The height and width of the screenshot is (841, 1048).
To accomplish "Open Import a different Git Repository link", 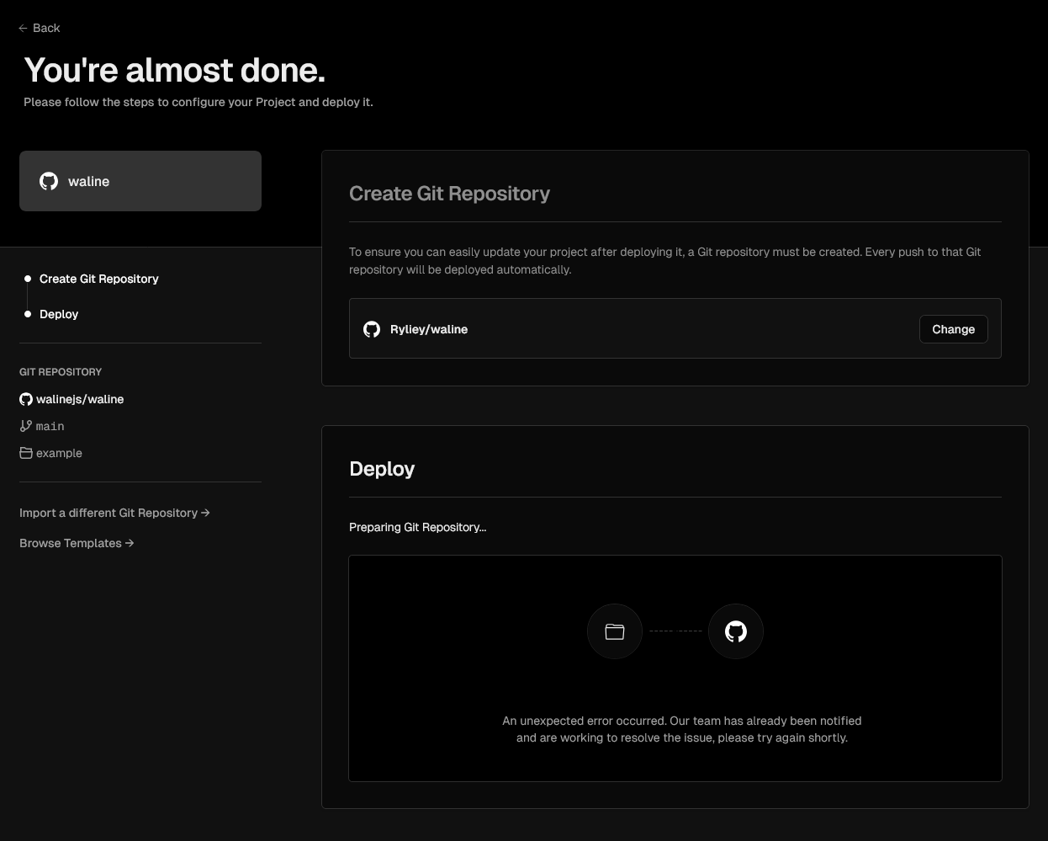I will (109, 513).
